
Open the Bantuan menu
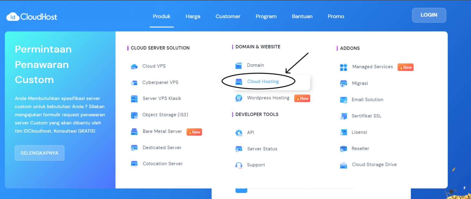302,16
